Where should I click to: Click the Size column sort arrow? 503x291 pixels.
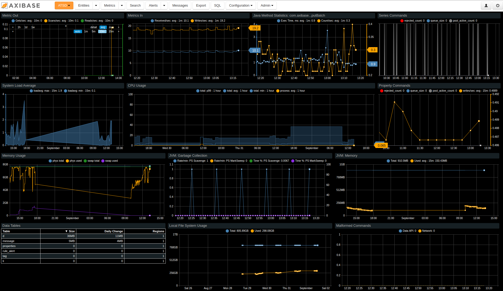pyautogui.click(x=66, y=231)
